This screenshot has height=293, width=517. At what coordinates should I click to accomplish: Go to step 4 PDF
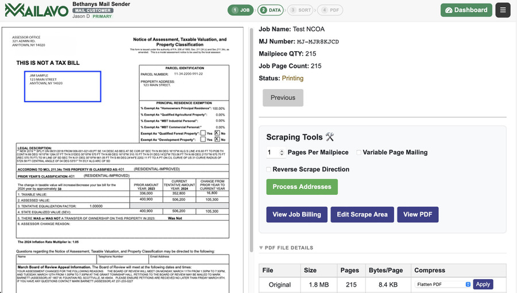pos(330,10)
